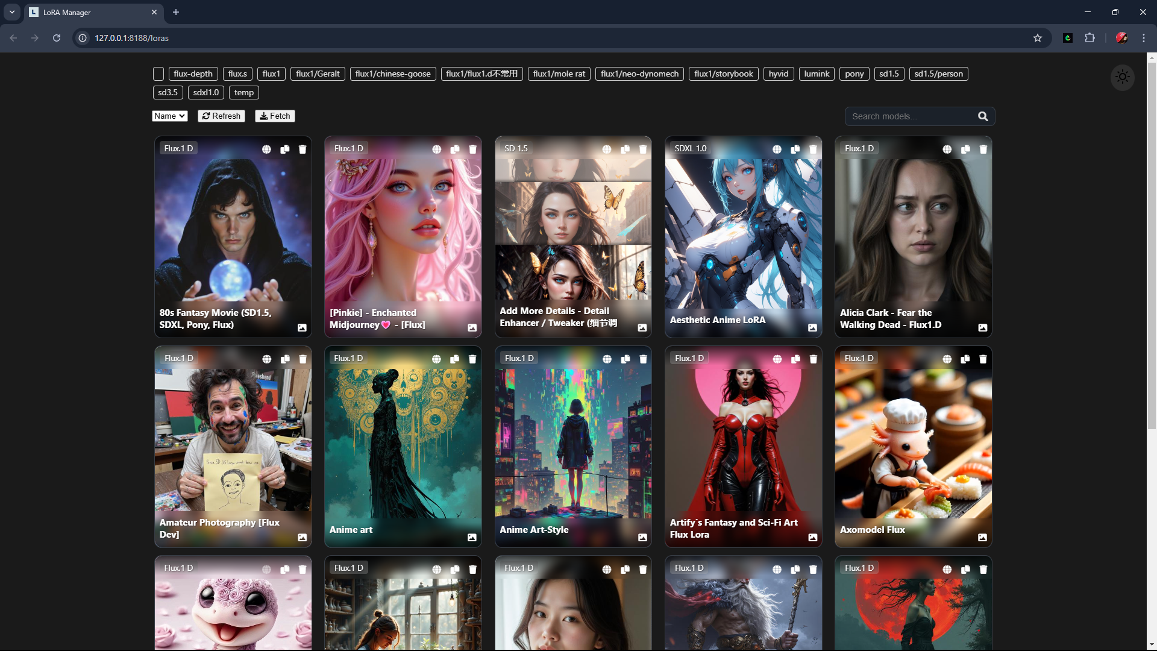The height and width of the screenshot is (651, 1157).
Task: Click trash icon on Anime art card
Action: (472, 359)
